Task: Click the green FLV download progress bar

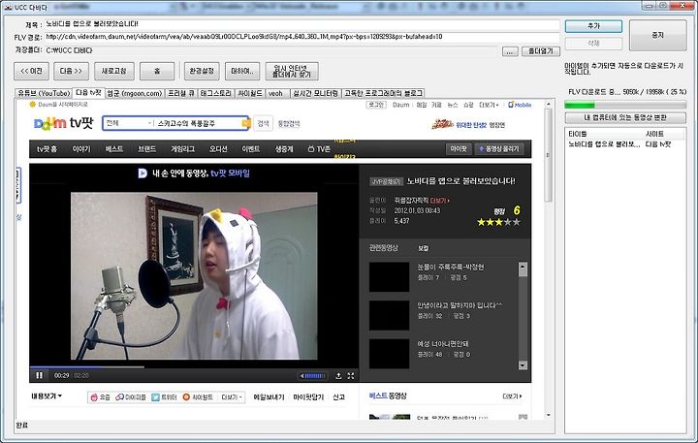Action: [x=625, y=105]
